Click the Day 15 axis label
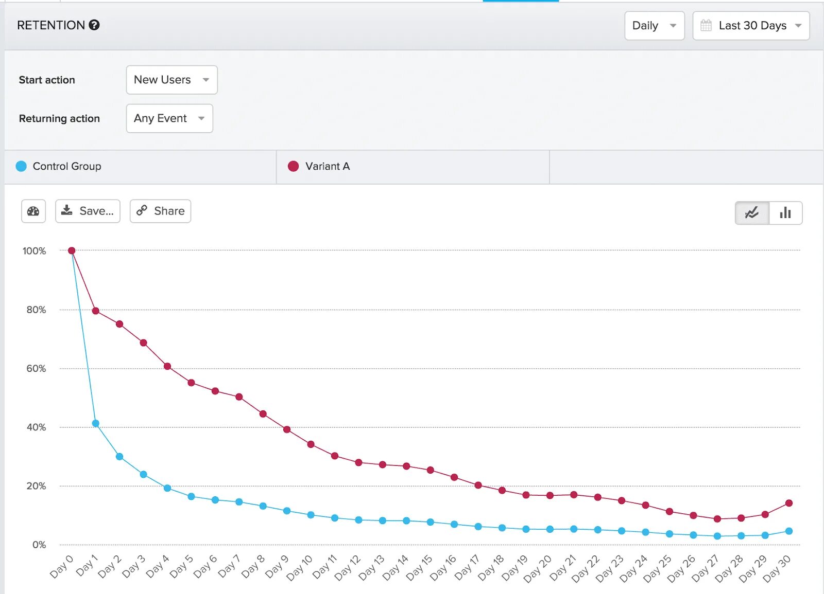 (x=419, y=568)
